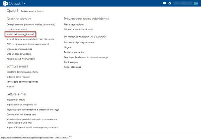
Task: Open POP ed eliminazione dei messaggi scaricati
Action: tap(28, 44)
